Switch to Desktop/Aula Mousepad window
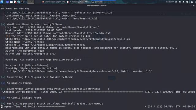 click(x=79, y=2)
